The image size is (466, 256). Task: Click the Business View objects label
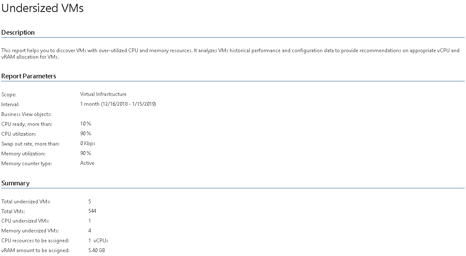coord(27,114)
